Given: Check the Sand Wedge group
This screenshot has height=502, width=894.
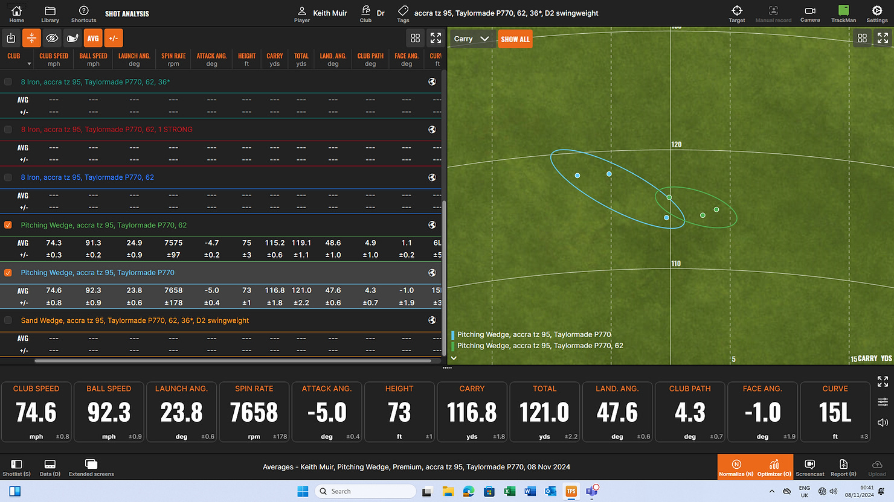Looking at the screenshot, I should (8, 320).
